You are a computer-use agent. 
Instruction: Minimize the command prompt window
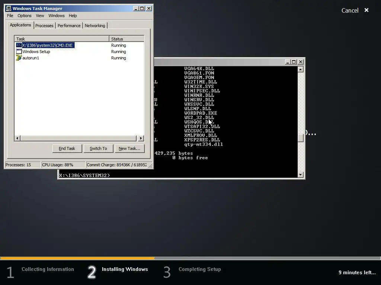click(x=288, y=62)
